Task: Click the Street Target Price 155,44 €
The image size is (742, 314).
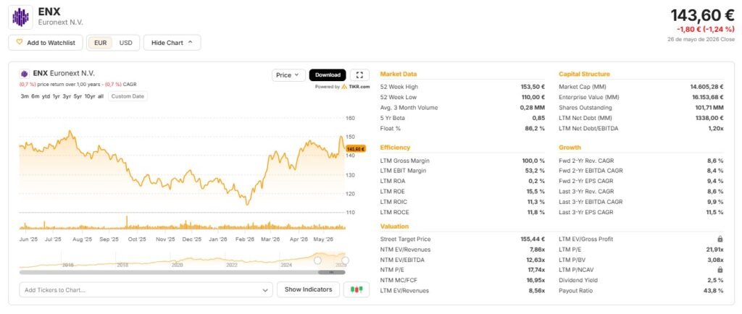Action: tap(533, 239)
